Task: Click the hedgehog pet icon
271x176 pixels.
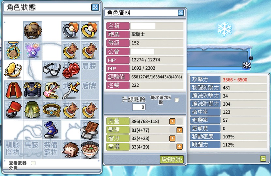Action: [71, 150]
